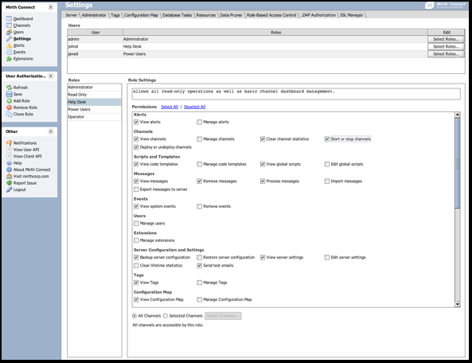Viewport: 472px width, 363px height.
Task: Open the View User API icon
Action: (9, 150)
